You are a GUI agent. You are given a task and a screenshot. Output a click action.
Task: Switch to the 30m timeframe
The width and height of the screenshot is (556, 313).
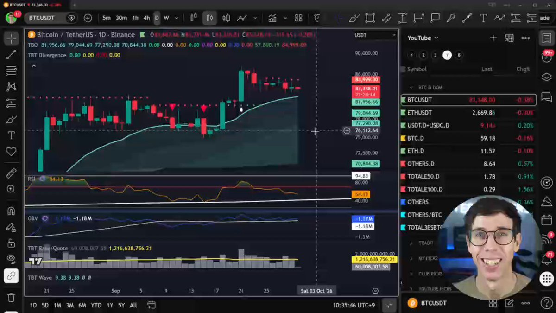(121, 18)
